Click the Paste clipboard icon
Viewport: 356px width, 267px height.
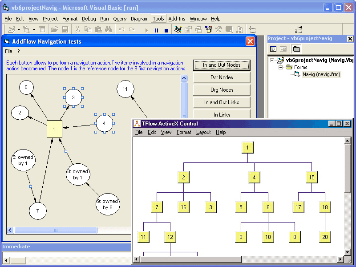tap(98, 29)
